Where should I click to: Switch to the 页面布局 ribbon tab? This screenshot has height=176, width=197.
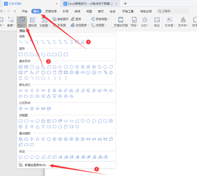click(51, 11)
